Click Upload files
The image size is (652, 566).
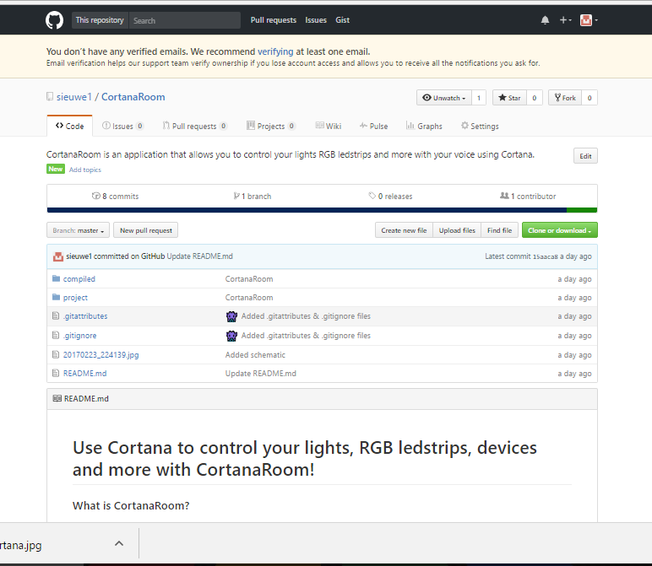[x=457, y=230]
